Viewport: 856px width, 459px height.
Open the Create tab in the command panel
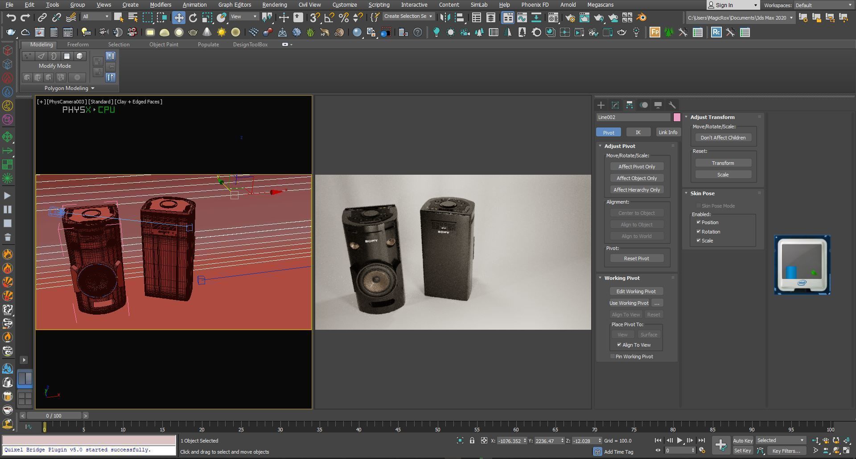pos(601,105)
